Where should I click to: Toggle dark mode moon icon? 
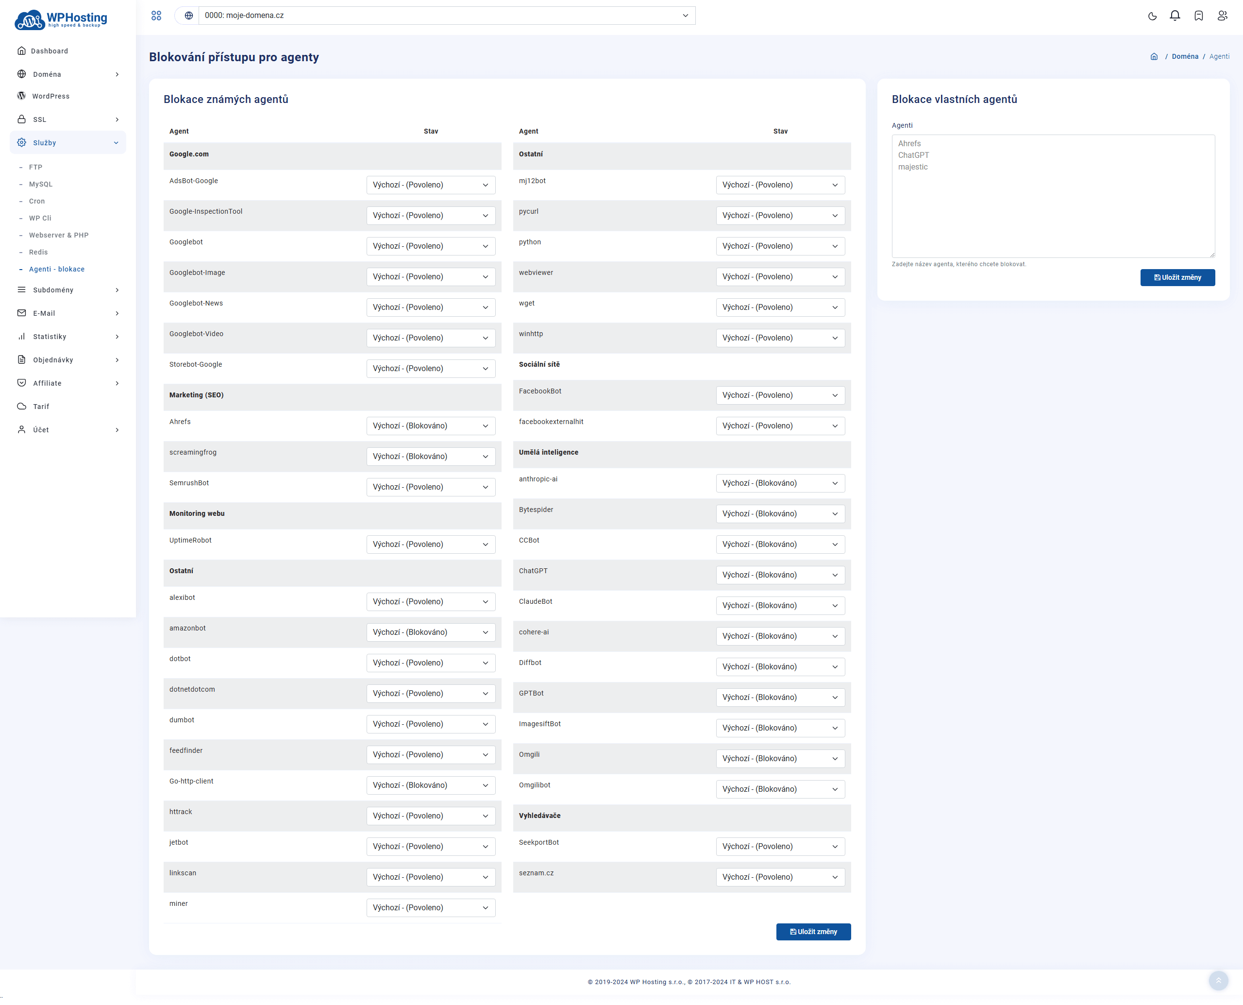pos(1152,16)
